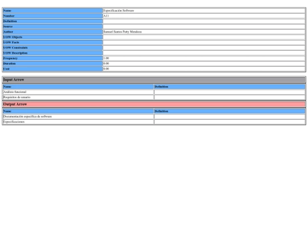Viewport: 308px width, 231px height.
Task: Click the empty UOW Description value cell
Action: point(204,53)
